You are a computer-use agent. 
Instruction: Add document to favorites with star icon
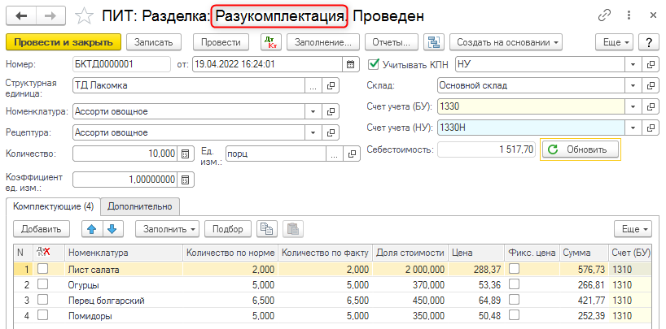click(83, 15)
